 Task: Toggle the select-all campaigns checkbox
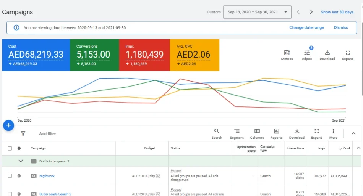coord(10,148)
